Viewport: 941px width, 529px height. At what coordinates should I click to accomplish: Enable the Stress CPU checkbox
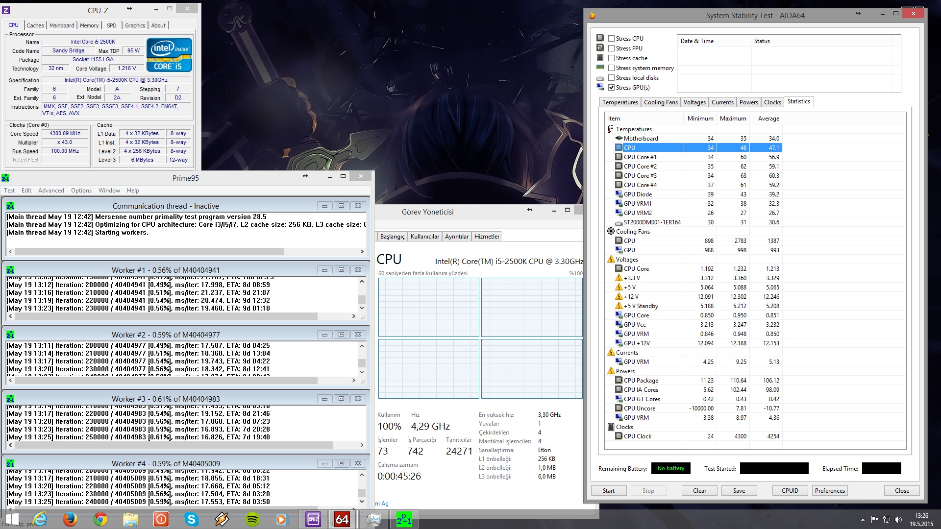click(611, 38)
